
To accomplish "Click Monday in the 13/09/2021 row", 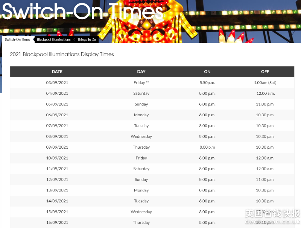I will point(141,190).
